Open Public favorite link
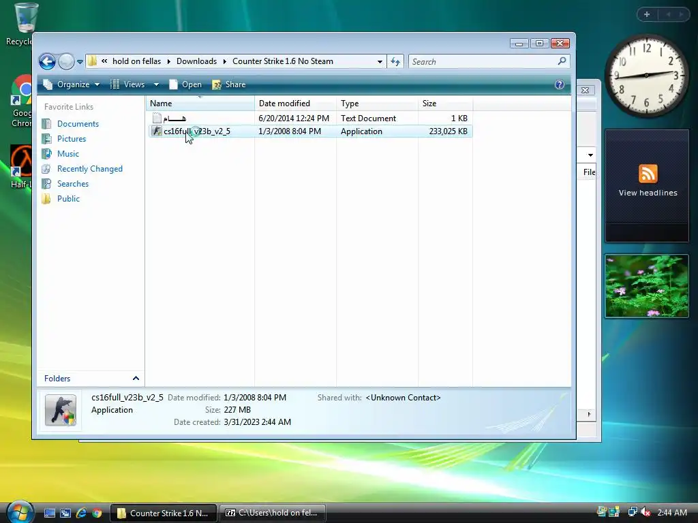The image size is (698, 523). point(68,199)
